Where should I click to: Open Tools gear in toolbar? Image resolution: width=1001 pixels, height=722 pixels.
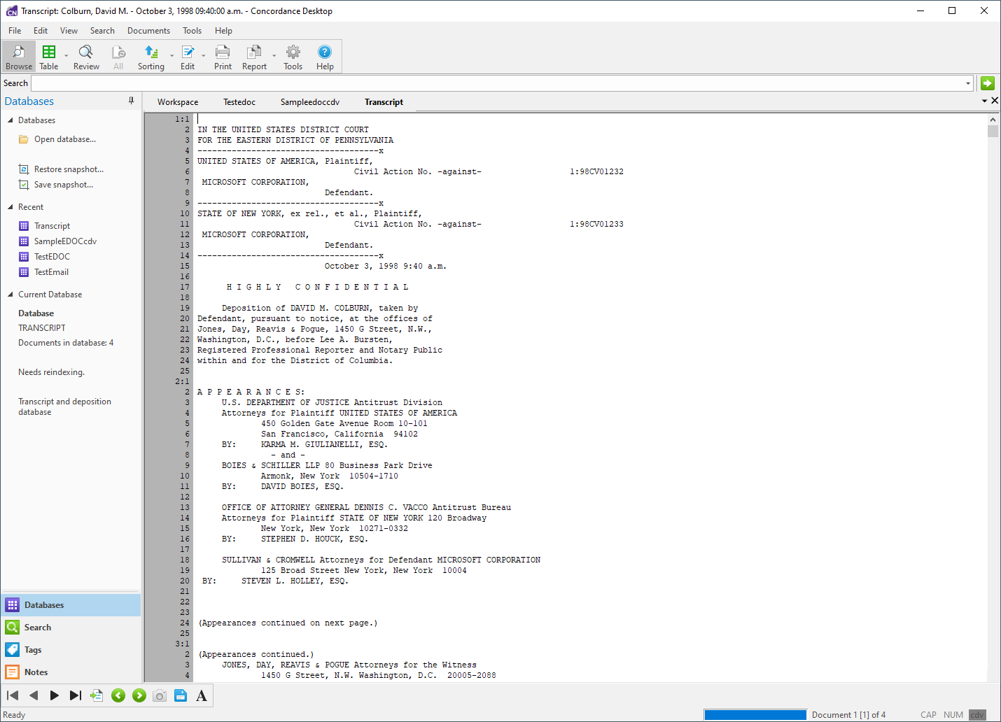pos(293,57)
